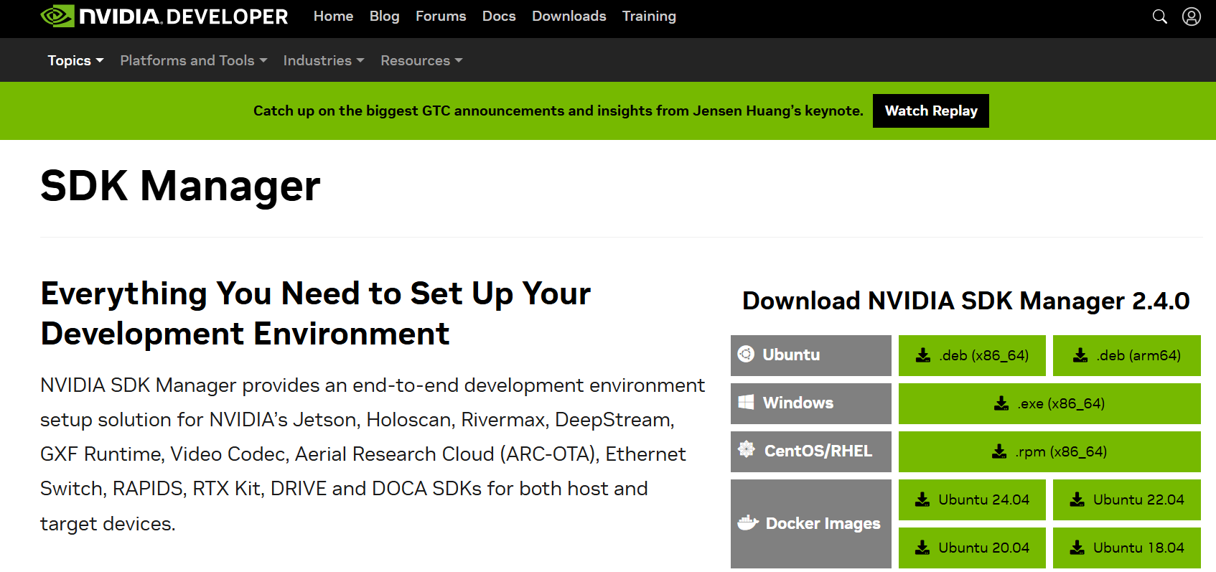The height and width of the screenshot is (572, 1216).
Task: Download the .deb (arm64) package
Action: pos(1126,355)
